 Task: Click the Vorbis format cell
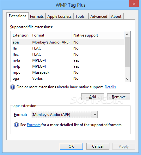click(x=38, y=78)
